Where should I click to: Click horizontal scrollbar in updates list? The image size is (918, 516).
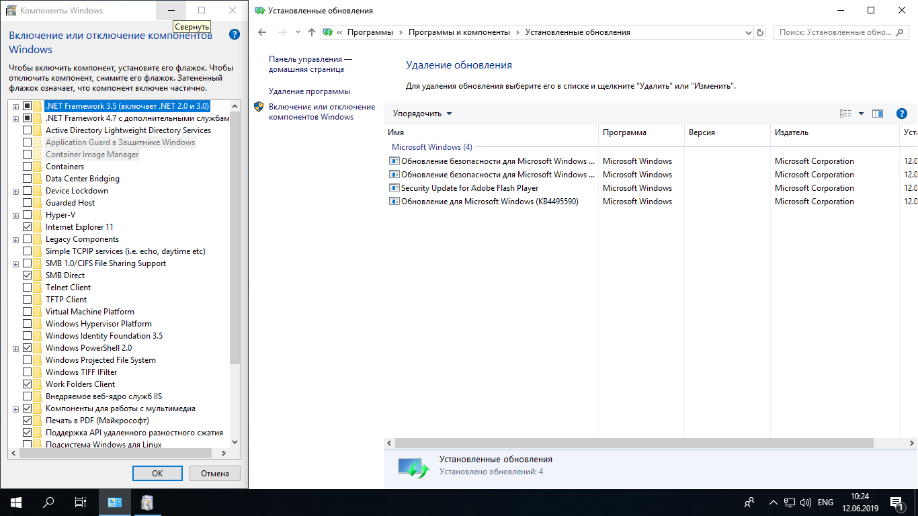click(x=634, y=443)
